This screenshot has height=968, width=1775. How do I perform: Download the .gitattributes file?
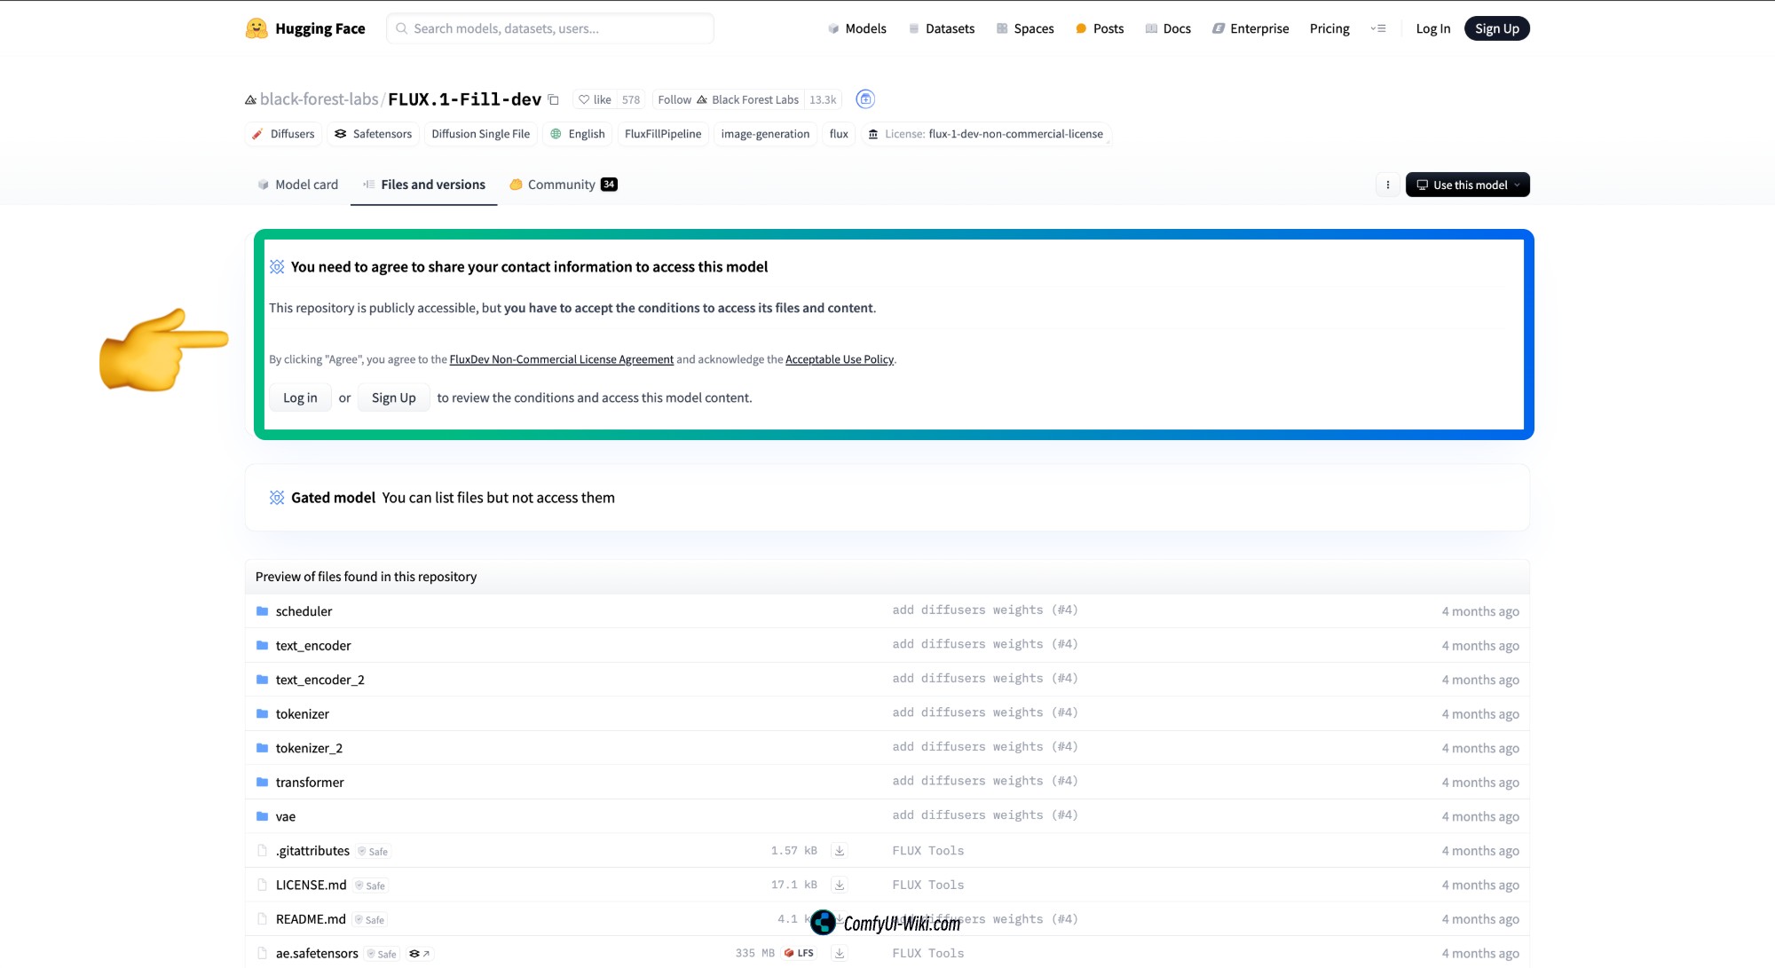point(839,851)
